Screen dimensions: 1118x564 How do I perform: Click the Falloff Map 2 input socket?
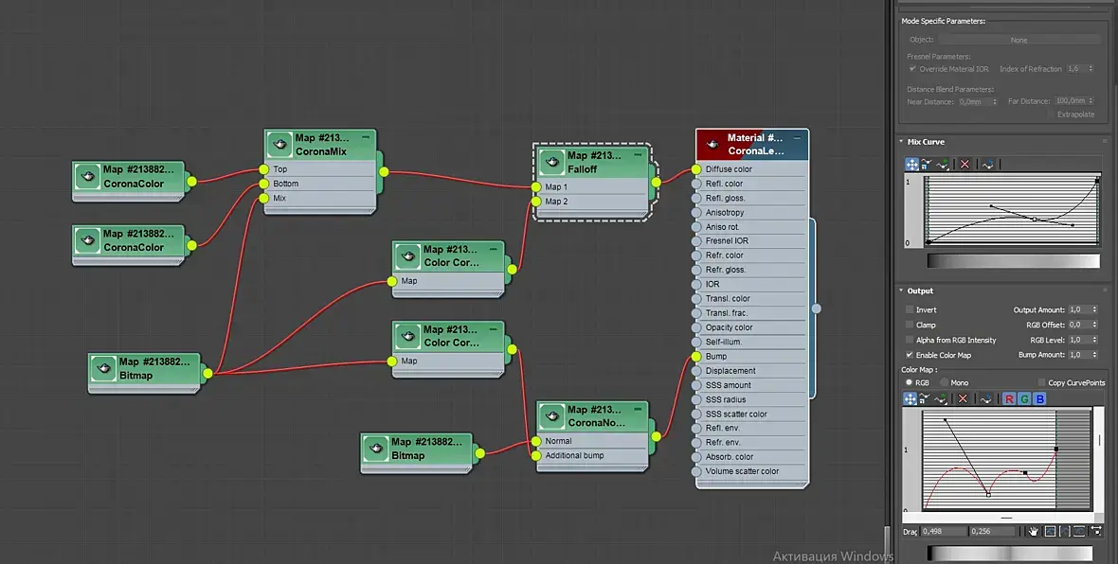pyautogui.click(x=536, y=202)
